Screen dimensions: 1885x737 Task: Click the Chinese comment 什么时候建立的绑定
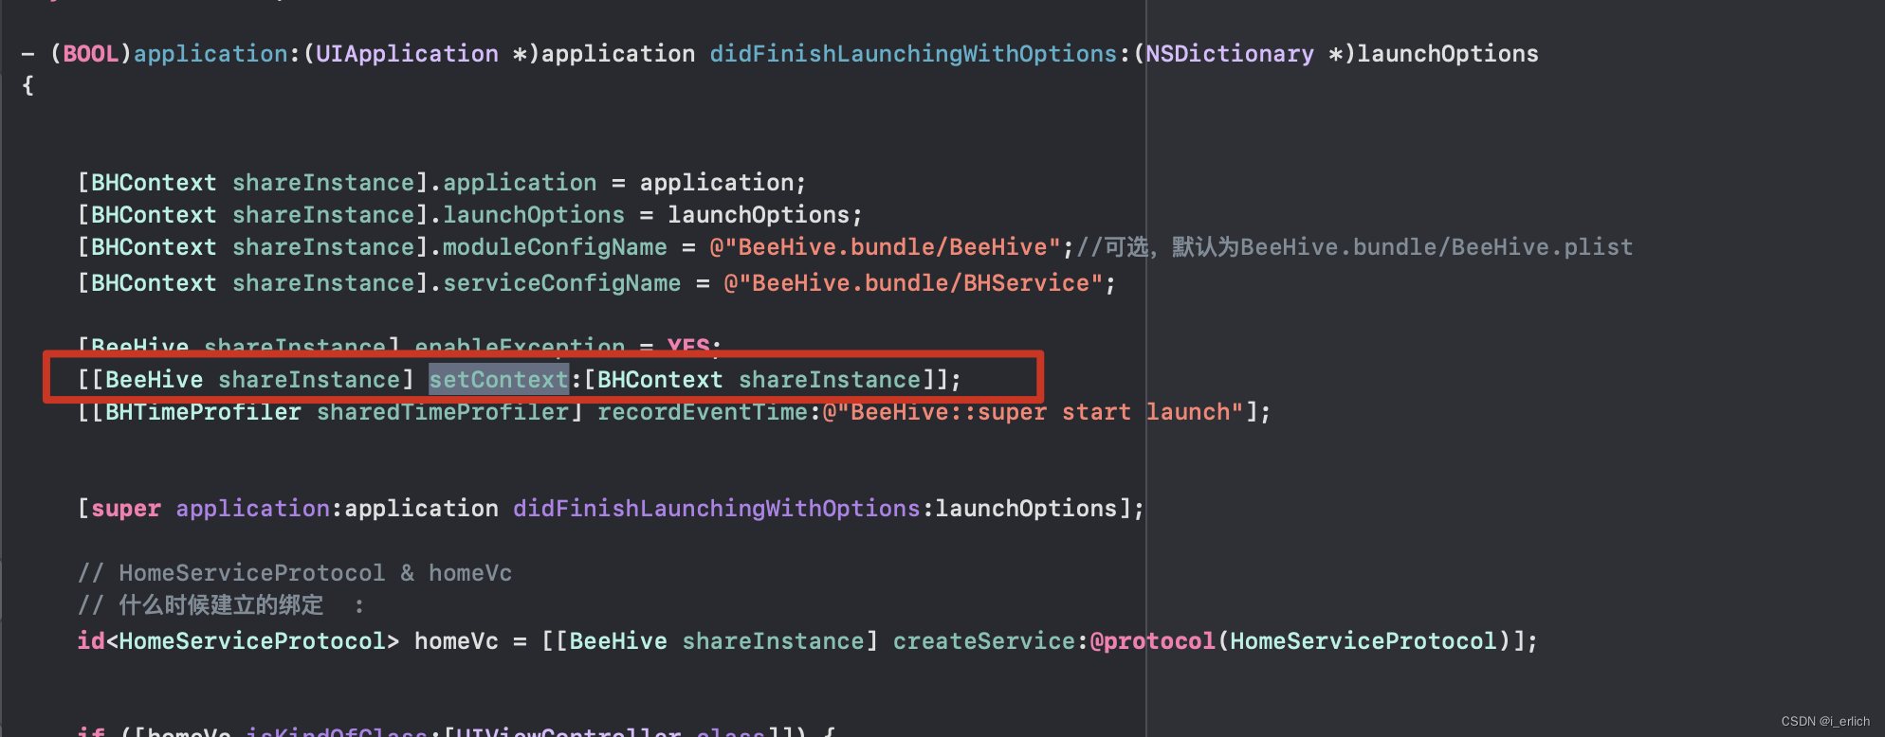[221, 605]
